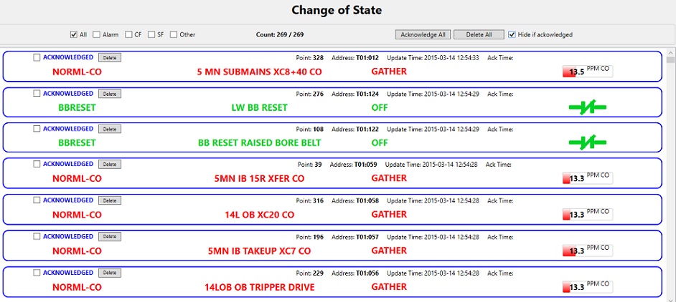Screen dimensions: 676x302
Task: Delete the LW BB RESET entry
Action: (110, 94)
